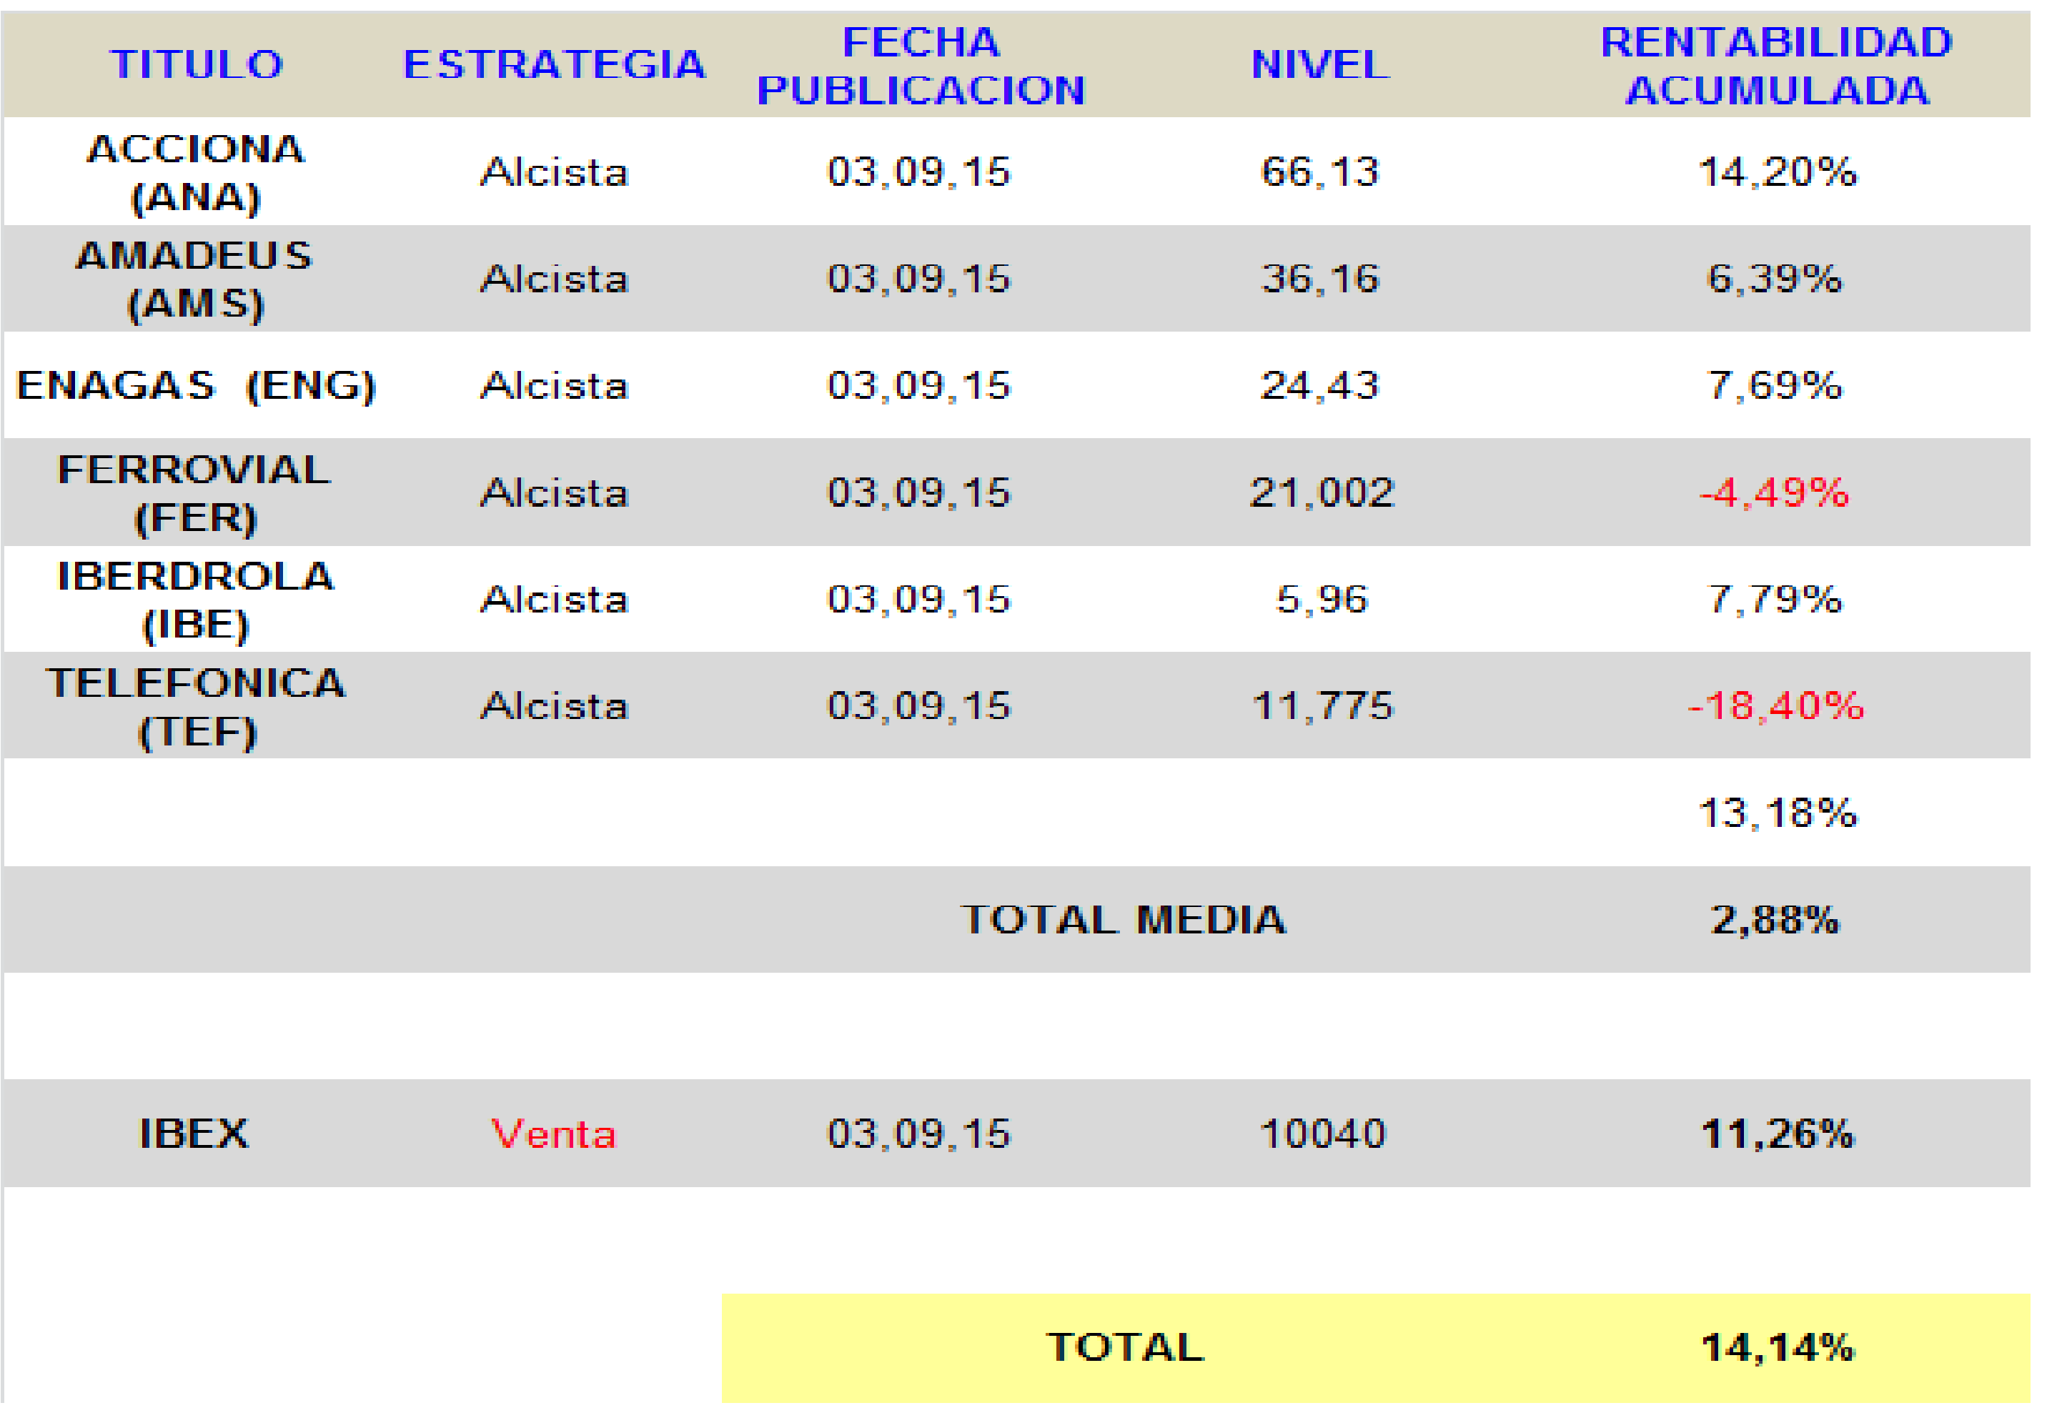Screen dimensions: 2067x1418
Task: Select the AMADEUS (AMS) cell
Action: click(x=196, y=279)
